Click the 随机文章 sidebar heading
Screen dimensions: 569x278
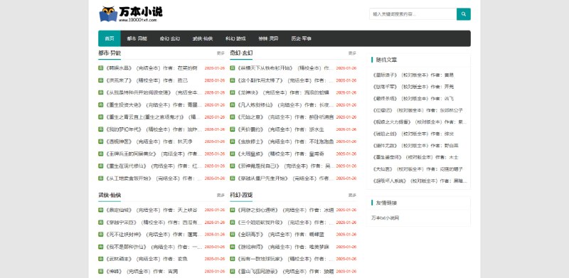coord(386,60)
